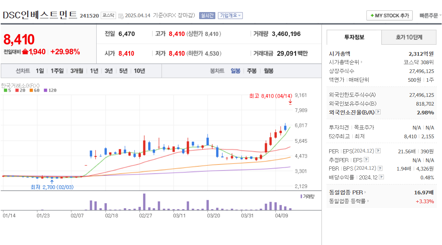442x245 pixels.
Task: Select the 주봉 weekly candle chart
Action: [252, 71]
